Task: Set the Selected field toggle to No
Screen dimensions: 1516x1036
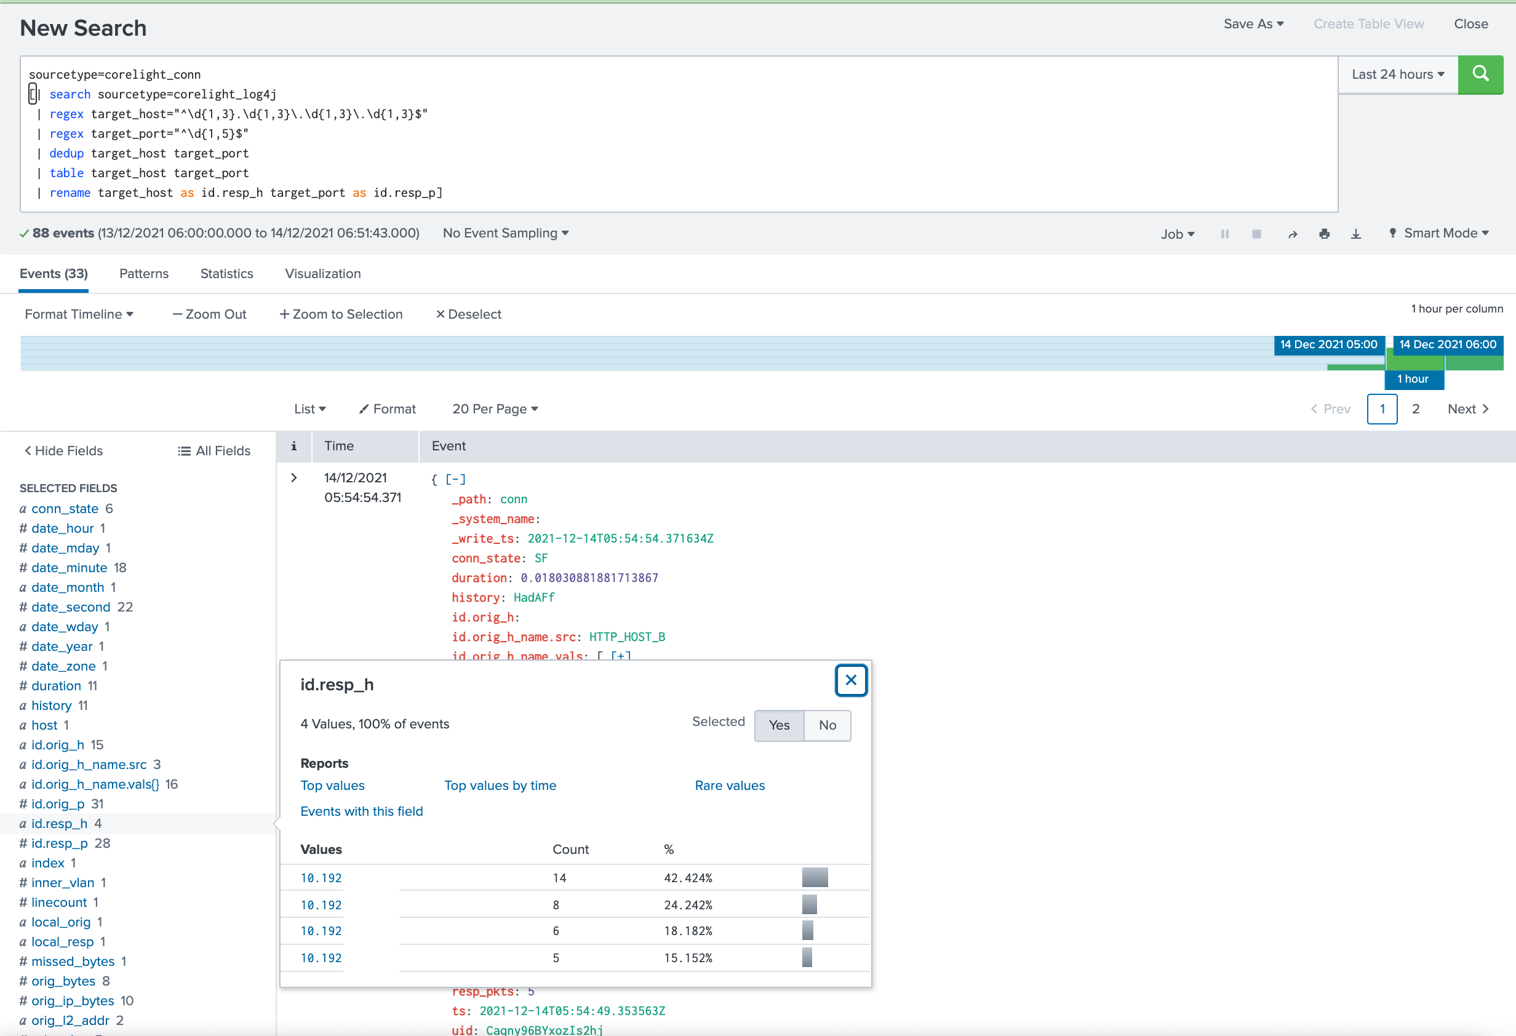Action: click(x=827, y=725)
